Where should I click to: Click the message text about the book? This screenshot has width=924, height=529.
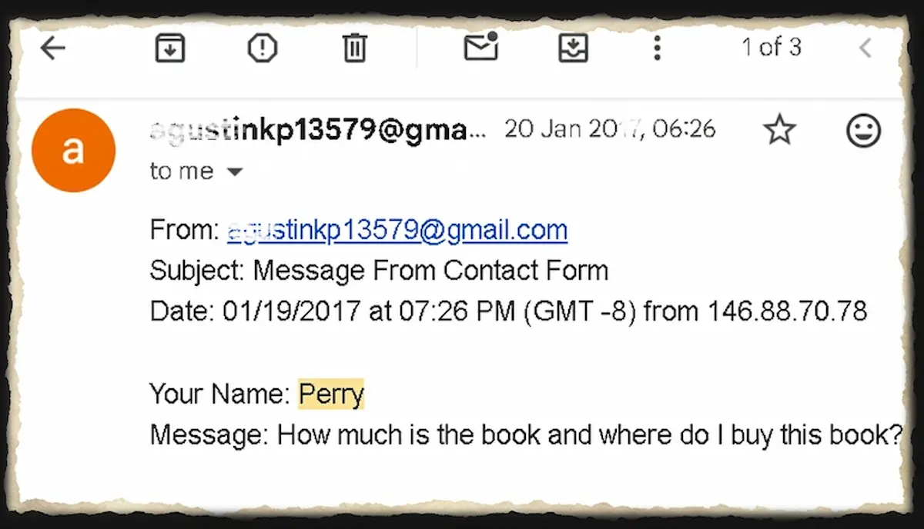[589, 435]
